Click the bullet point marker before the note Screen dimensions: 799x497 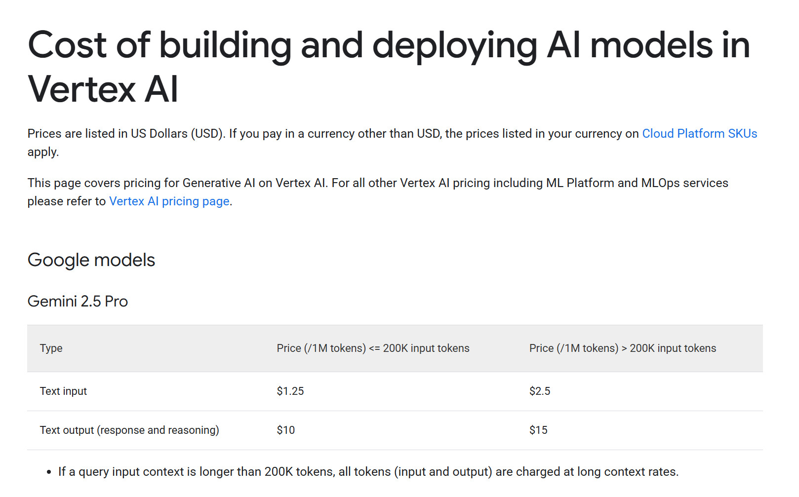tap(49, 472)
